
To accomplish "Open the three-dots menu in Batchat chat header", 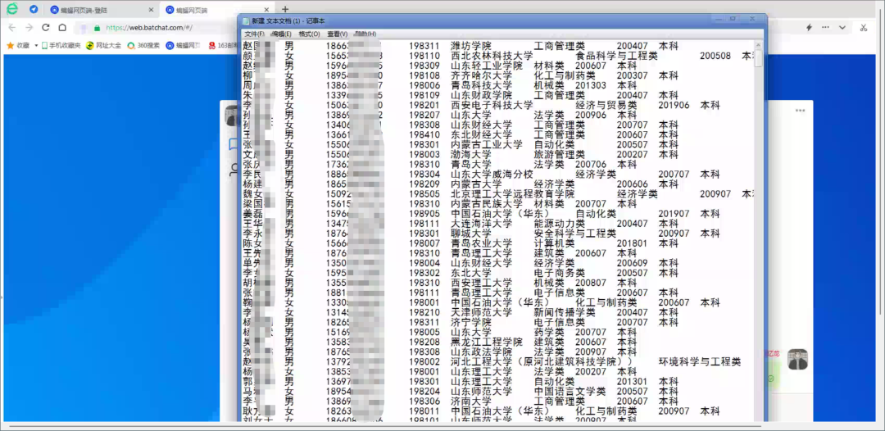I will point(800,111).
